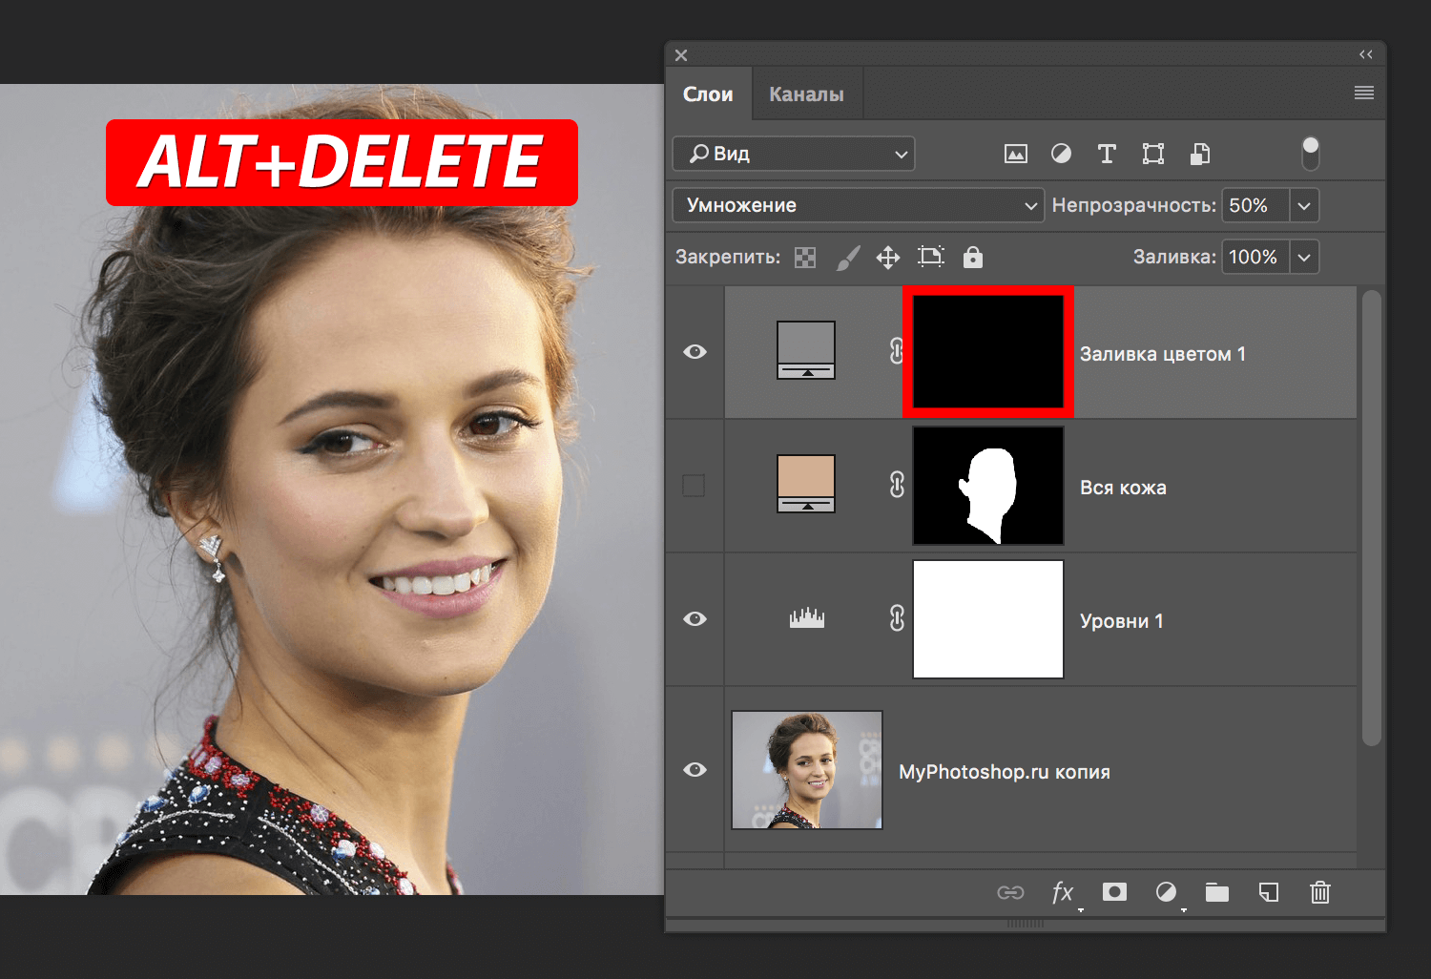Enable the lock transparent pixels icon
The image size is (1431, 979).
coord(804,257)
